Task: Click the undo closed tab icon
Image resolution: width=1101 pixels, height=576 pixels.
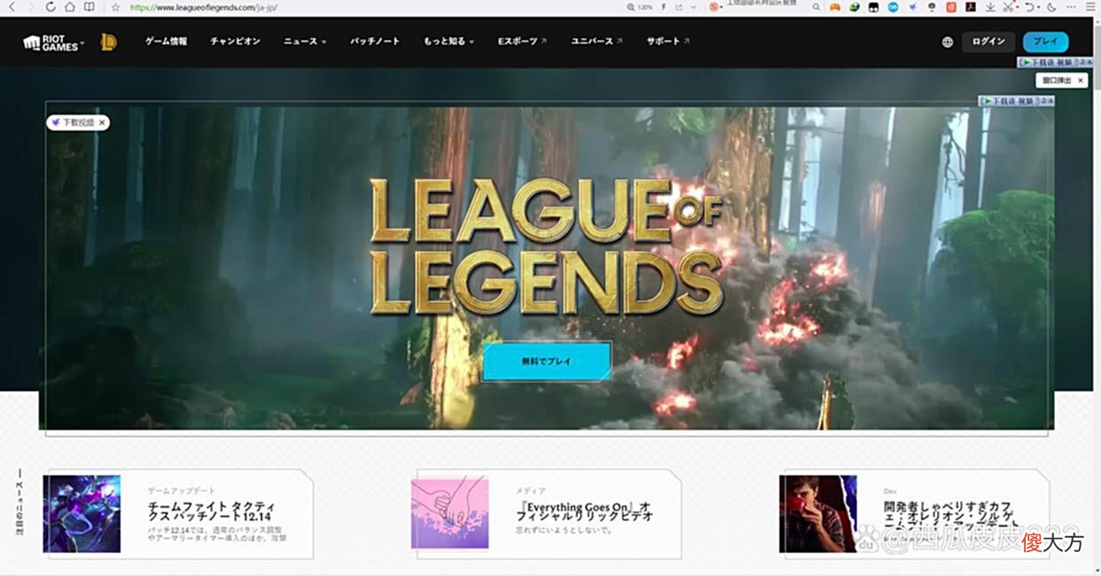Action: [x=1029, y=7]
